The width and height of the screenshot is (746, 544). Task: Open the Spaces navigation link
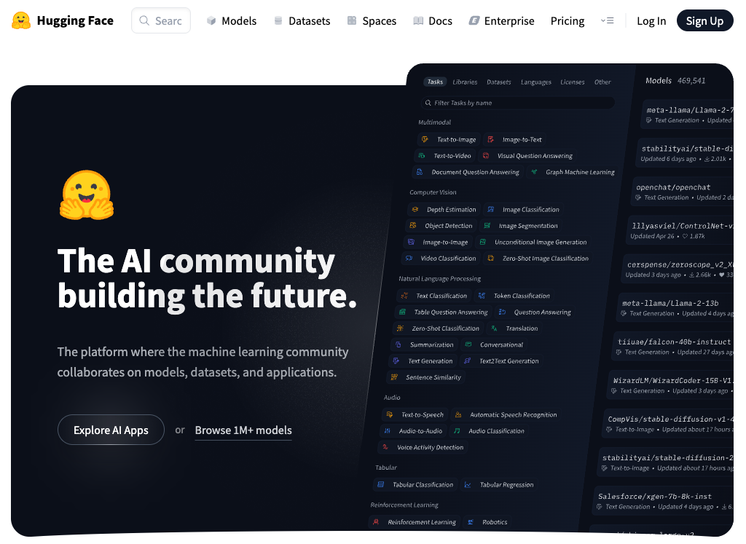click(x=372, y=21)
